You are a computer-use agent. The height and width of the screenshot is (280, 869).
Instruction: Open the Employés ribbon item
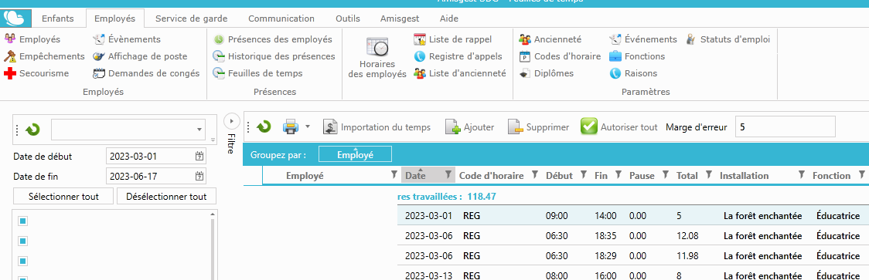click(x=32, y=39)
